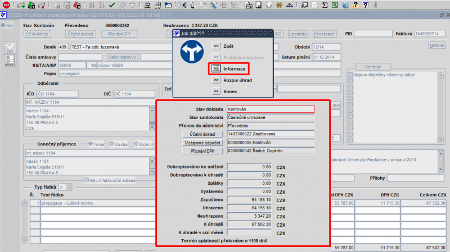Click the SPG icon in left sidebar
The height and width of the screenshot is (252, 450).
pyautogui.click(x=10, y=47)
